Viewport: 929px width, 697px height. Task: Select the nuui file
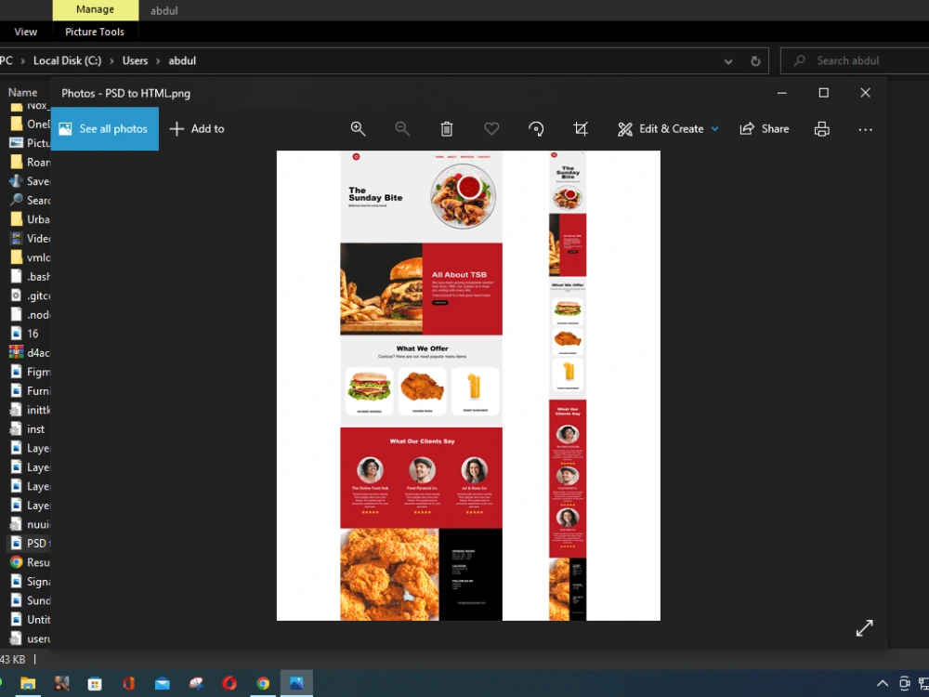(x=31, y=524)
